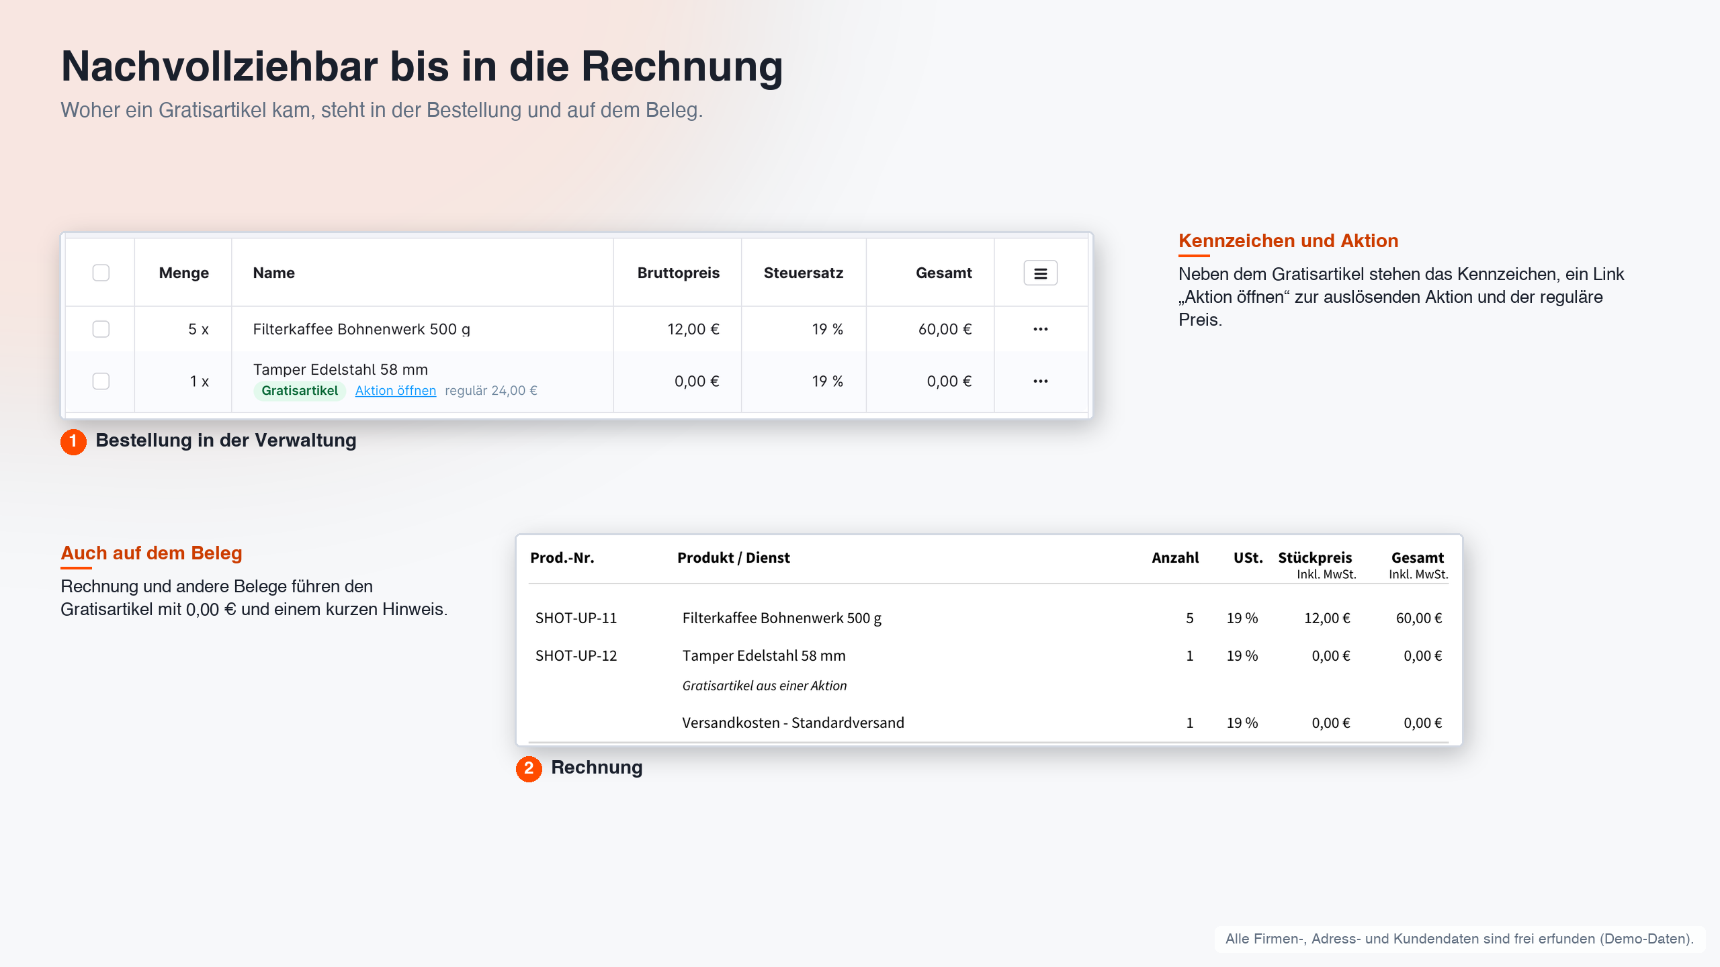Click the 'Kennzeichen und Aktion' heading
The width and height of the screenshot is (1720, 967).
click(1288, 240)
